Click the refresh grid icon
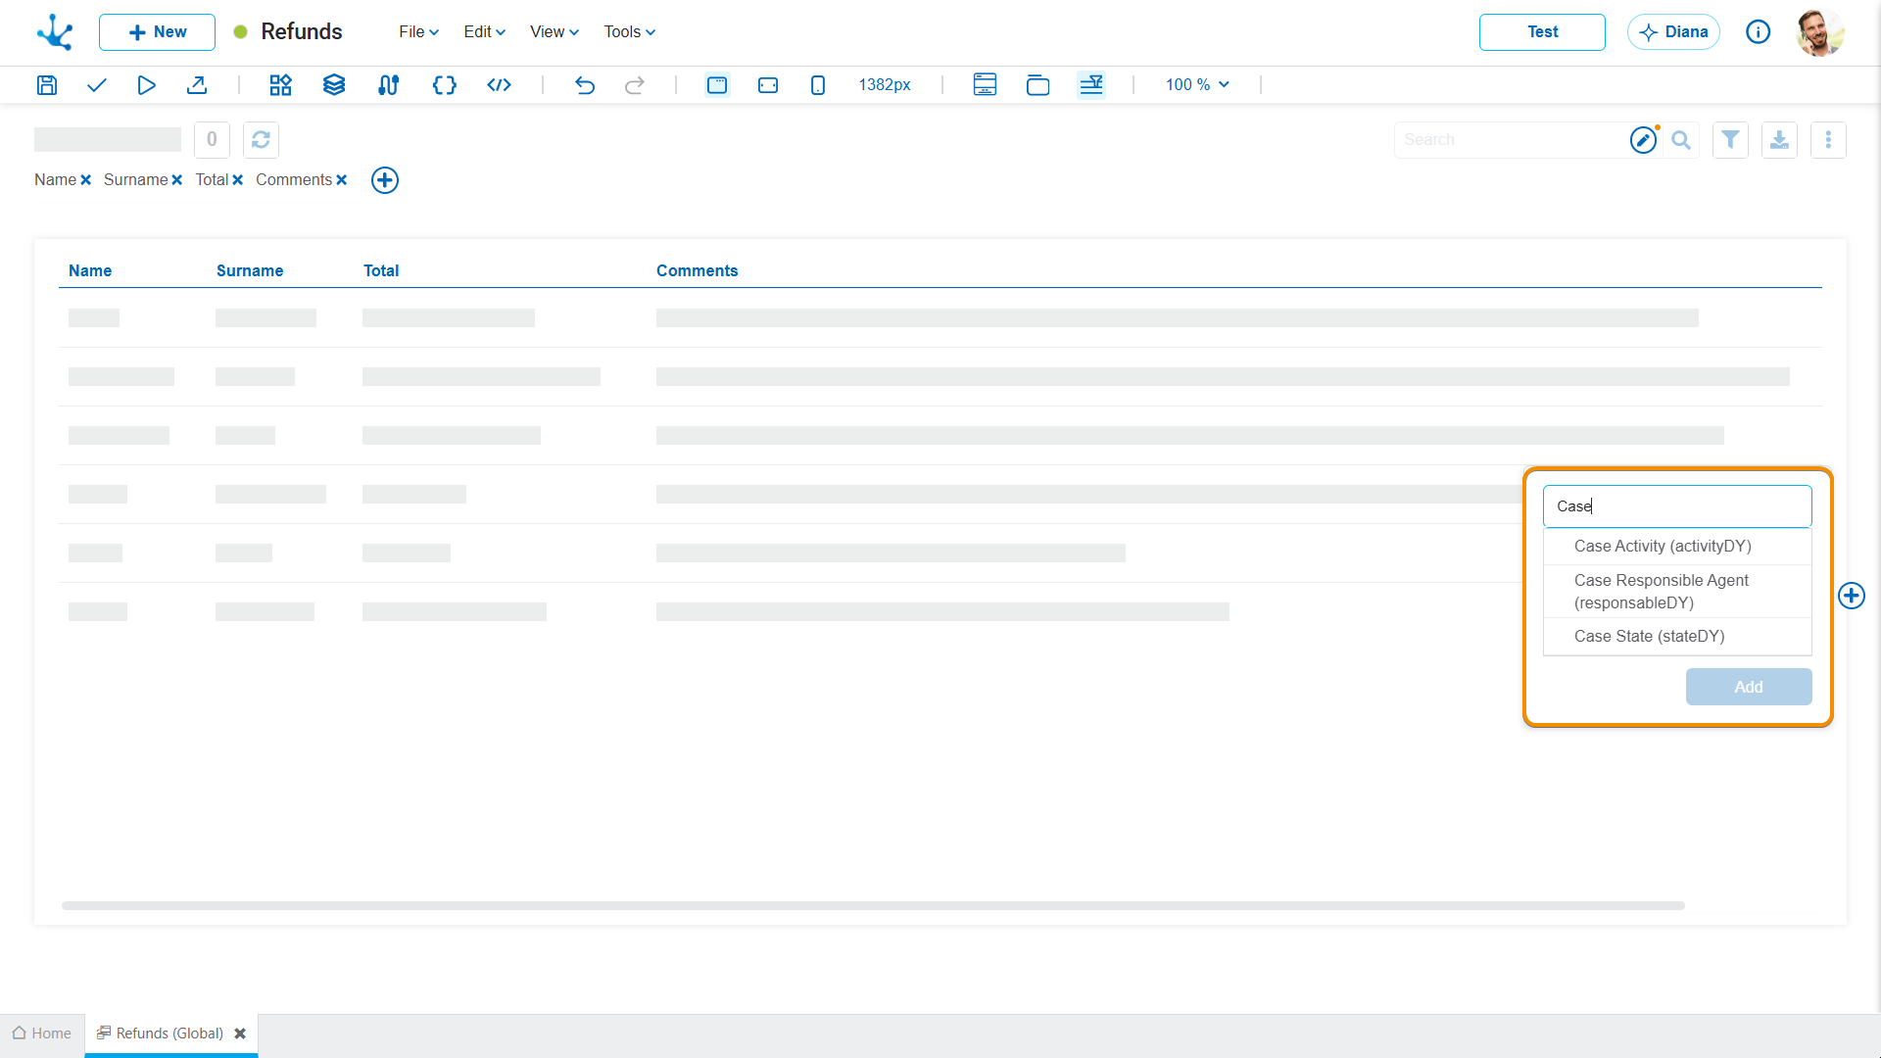 261,140
